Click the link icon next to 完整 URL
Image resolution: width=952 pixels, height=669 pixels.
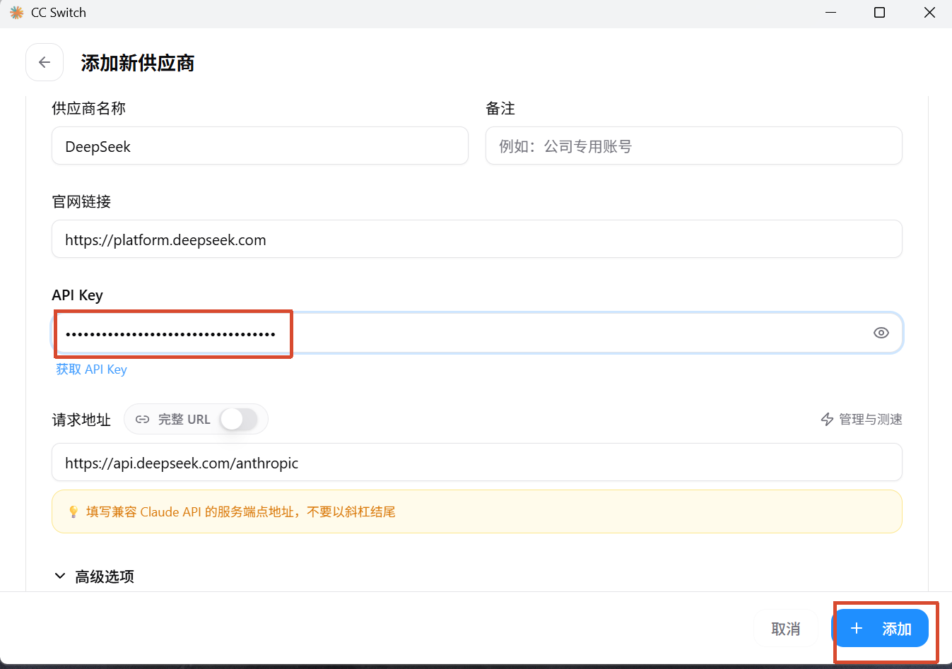click(142, 419)
